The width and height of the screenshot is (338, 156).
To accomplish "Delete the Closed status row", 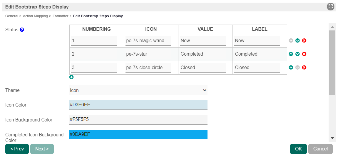I will tap(304, 68).
